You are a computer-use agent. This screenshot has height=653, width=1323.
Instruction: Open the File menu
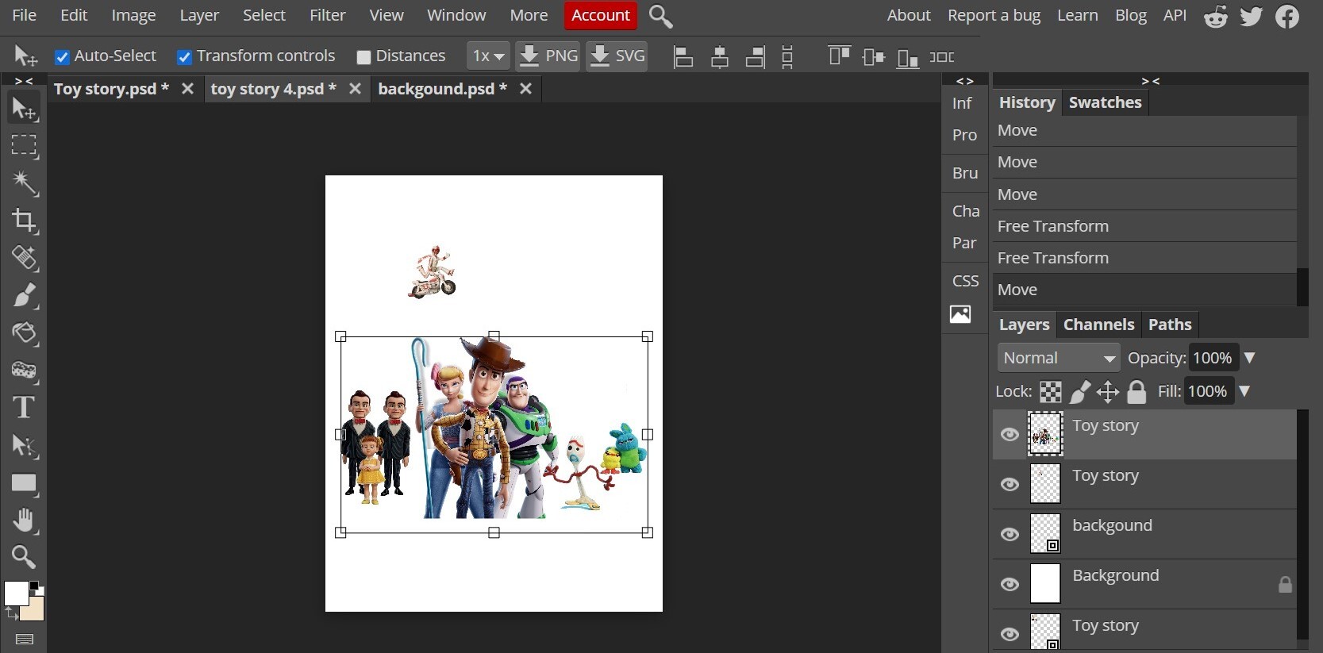point(25,15)
